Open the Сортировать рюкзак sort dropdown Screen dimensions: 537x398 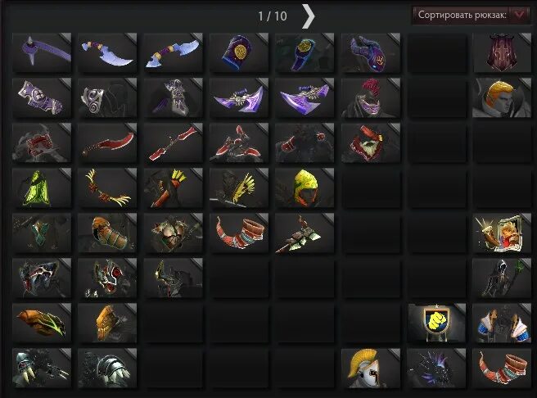tap(472, 15)
